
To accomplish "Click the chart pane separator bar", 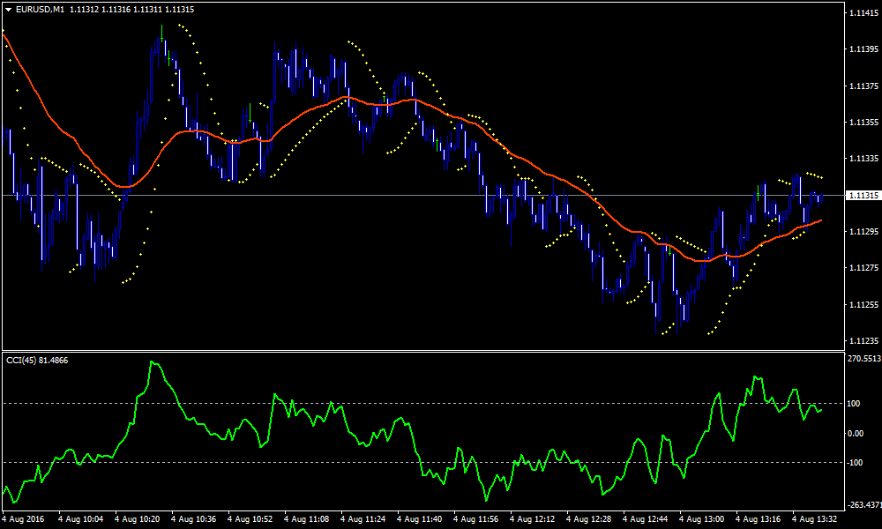I will click(441, 350).
